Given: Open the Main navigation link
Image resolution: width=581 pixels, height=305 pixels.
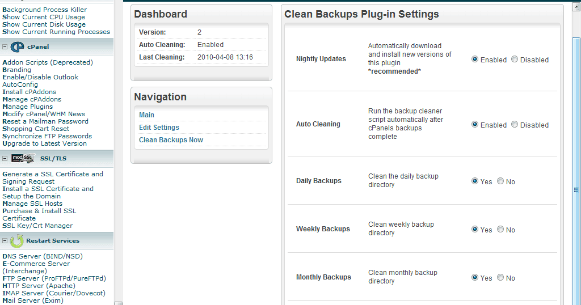Looking at the screenshot, I should click(x=147, y=115).
